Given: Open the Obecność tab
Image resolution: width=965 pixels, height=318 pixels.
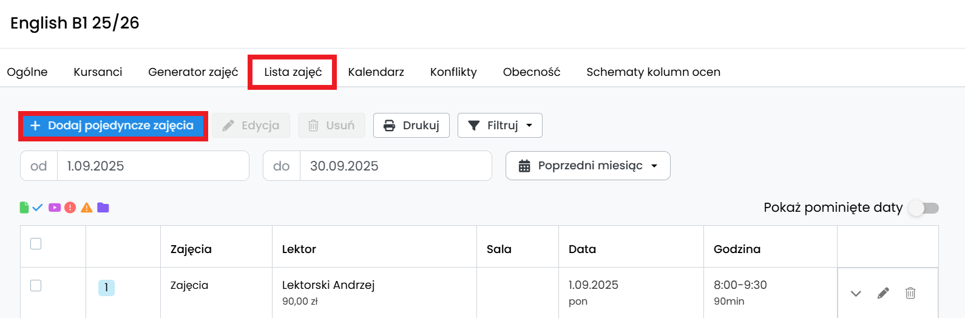Looking at the screenshot, I should (x=531, y=72).
